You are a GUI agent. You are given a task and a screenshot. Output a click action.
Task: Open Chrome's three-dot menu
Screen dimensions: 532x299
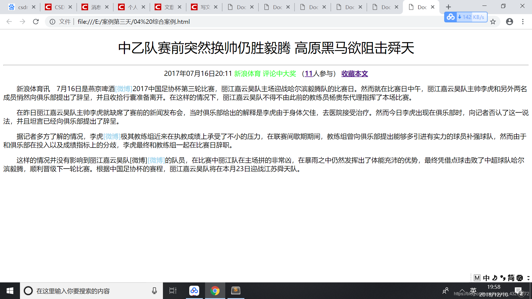[x=523, y=22]
